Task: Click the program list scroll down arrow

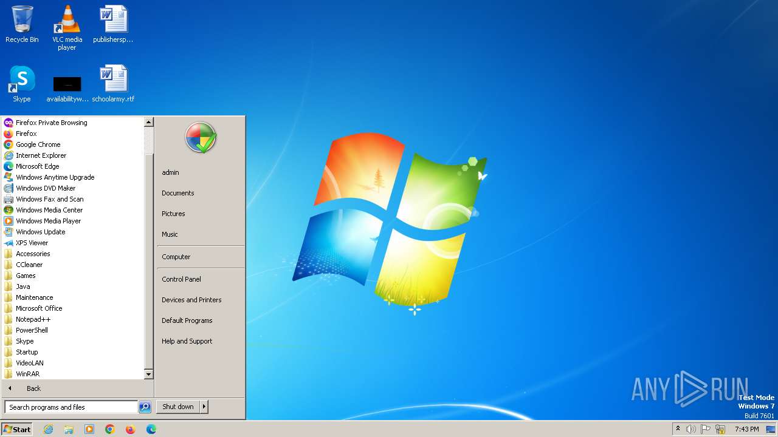Action: click(148, 374)
